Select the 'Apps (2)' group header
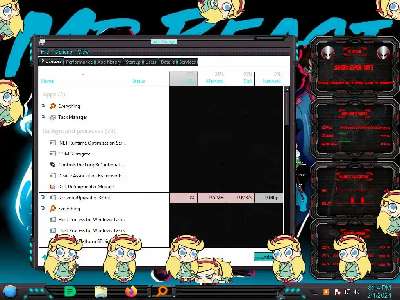 pyautogui.click(x=54, y=95)
